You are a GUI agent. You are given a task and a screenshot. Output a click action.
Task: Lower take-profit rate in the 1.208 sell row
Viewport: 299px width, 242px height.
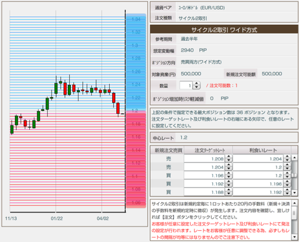pos(287,161)
